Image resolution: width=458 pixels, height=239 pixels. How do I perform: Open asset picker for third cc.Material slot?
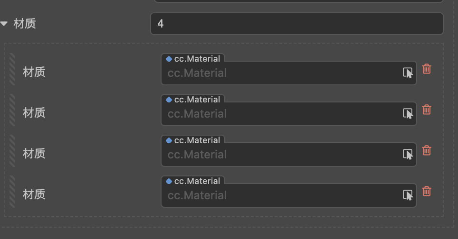point(408,154)
